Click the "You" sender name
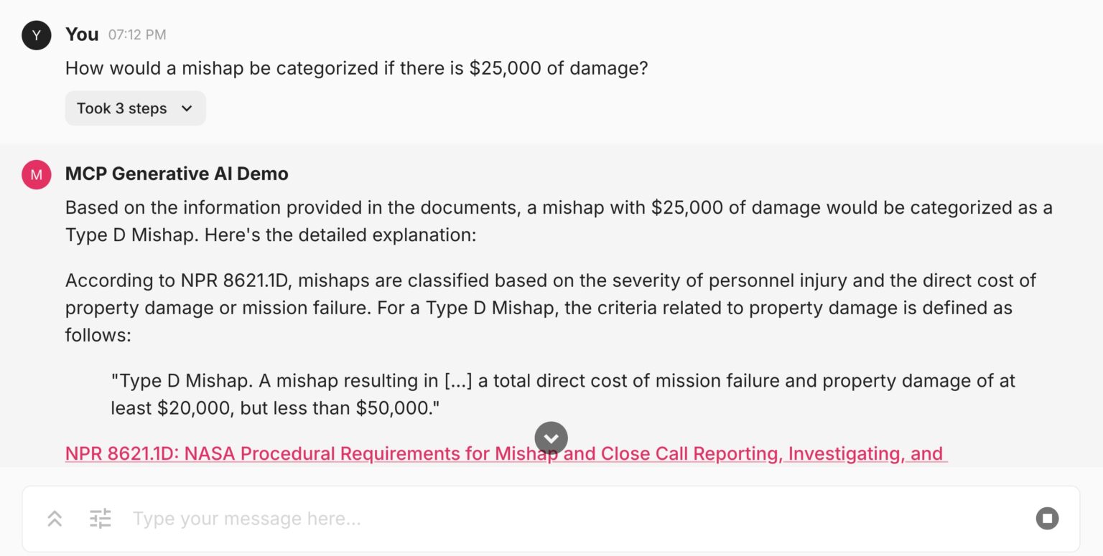Image resolution: width=1103 pixels, height=556 pixels. (x=82, y=34)
